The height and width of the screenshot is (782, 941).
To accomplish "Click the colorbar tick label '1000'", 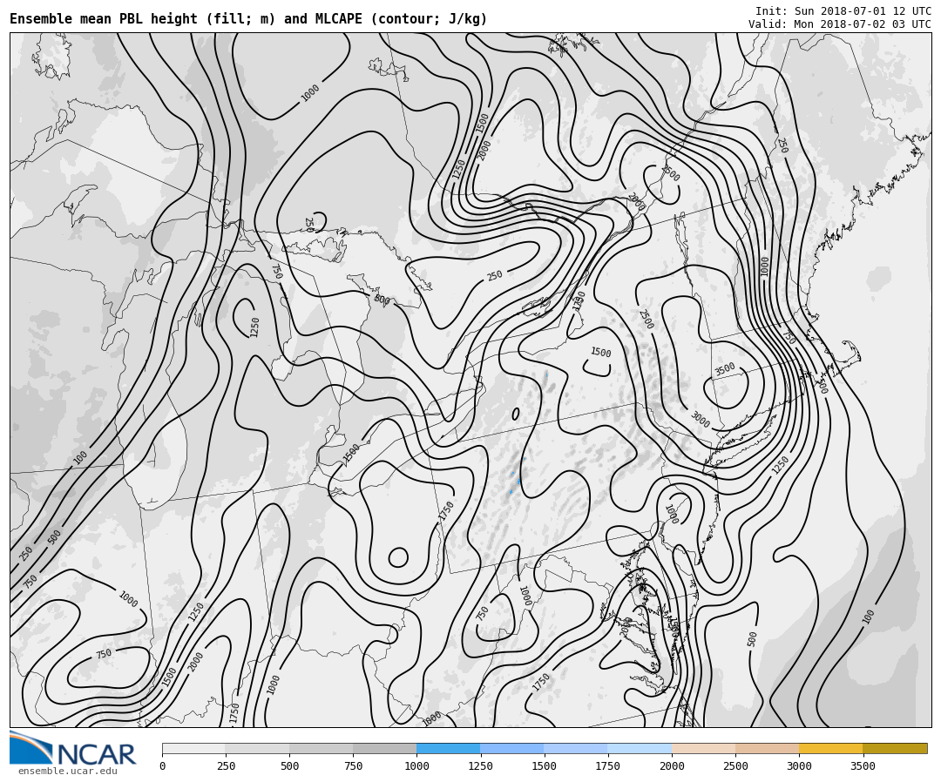I will click(x=416, y=765).
